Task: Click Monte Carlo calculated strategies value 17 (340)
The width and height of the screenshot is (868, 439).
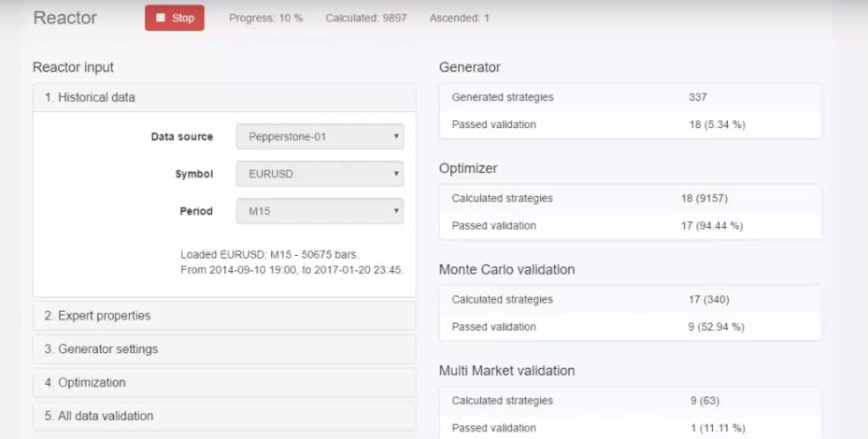Action: pyautogui.click(x=708, y=300)
